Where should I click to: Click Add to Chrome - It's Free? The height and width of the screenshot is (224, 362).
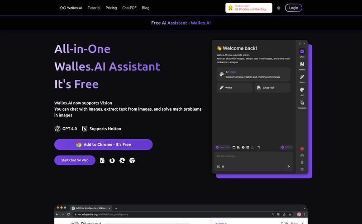[x=104, y=145]
